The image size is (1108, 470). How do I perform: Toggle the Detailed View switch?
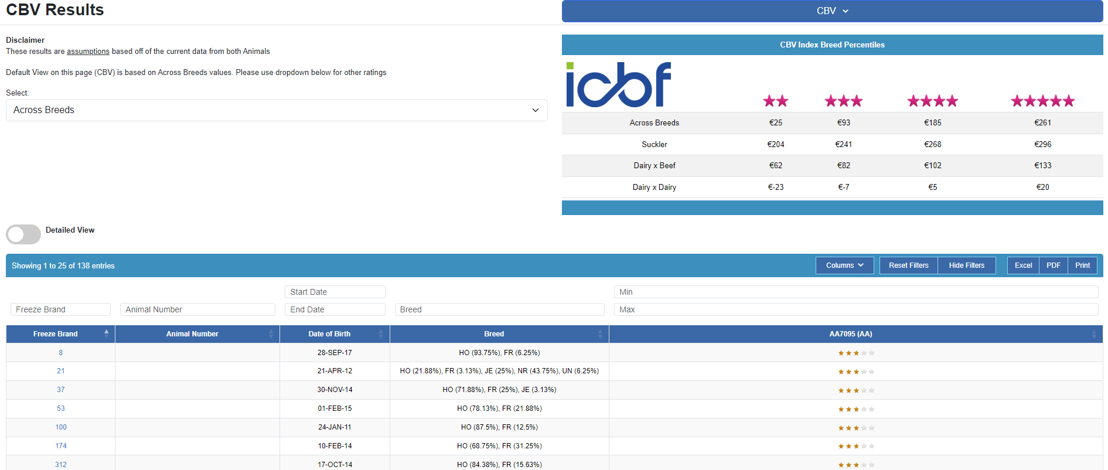click(x=23, y=234)
